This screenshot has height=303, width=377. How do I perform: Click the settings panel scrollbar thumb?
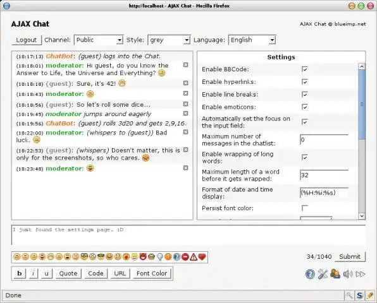pos(362,104)
